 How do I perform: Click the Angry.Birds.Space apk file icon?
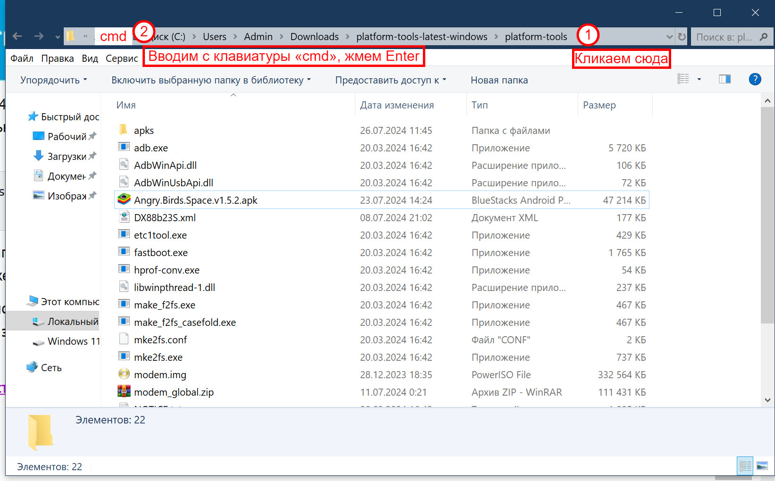click(x=124, y=200)
